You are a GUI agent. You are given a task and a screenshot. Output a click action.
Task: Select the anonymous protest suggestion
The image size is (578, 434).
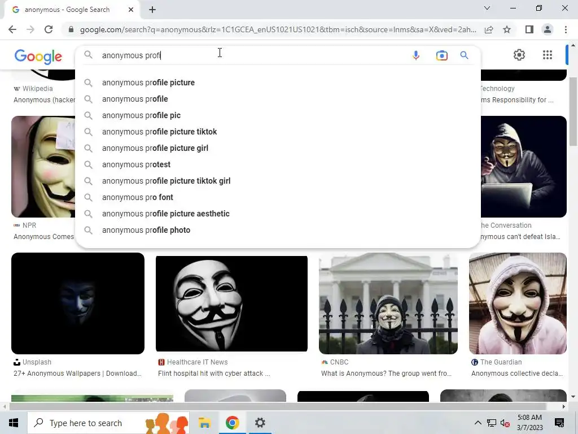pyautogui.click(x=137, y=164)
